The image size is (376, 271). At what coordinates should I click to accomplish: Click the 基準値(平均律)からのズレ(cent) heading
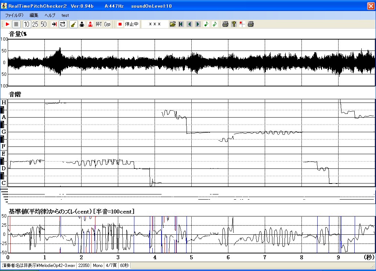[x=50, y=212]
